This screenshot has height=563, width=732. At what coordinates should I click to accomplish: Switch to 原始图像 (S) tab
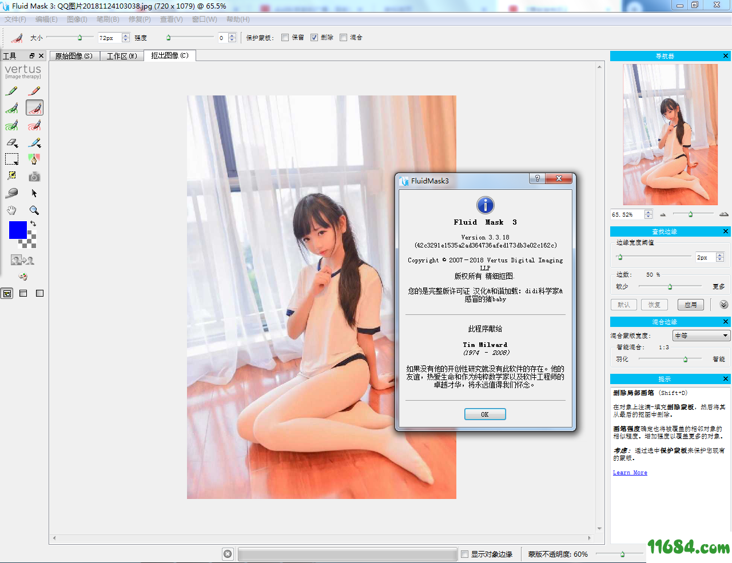[x=74, y=56]
